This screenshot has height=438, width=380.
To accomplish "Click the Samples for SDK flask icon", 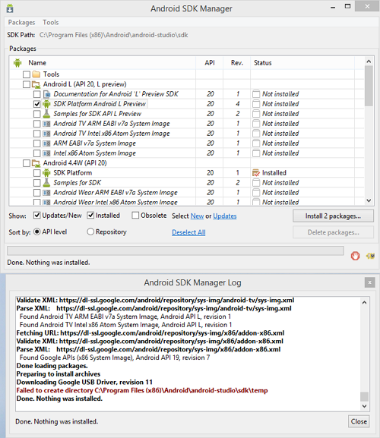I will (46, 183).
